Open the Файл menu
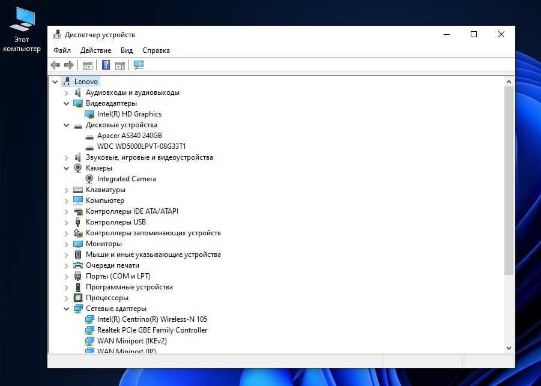This screenshot has width=541, height=386. tap(62, 50)
